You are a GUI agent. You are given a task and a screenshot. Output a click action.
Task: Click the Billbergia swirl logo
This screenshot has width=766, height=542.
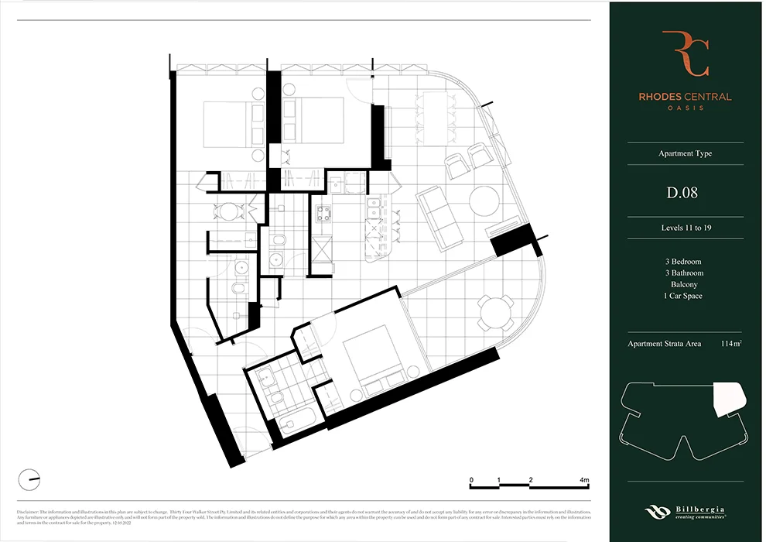click(656, 513)
